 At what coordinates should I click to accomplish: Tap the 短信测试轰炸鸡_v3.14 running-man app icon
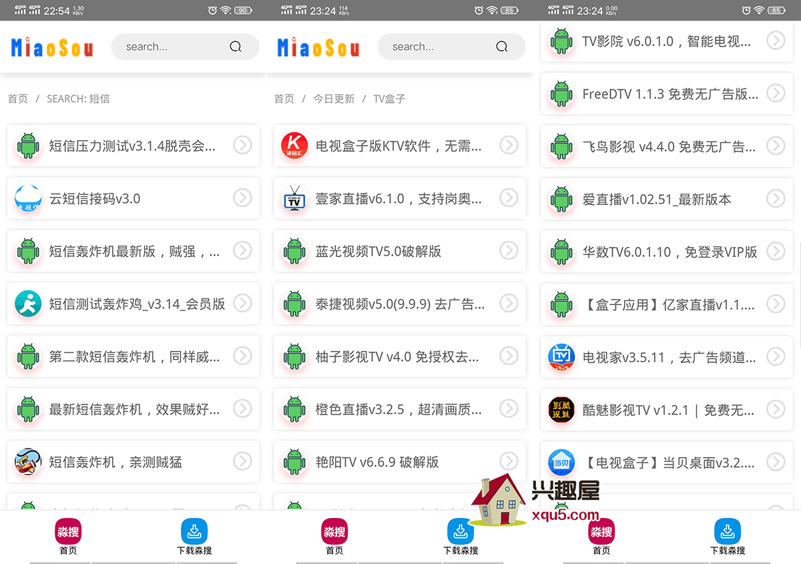[28, 304]
